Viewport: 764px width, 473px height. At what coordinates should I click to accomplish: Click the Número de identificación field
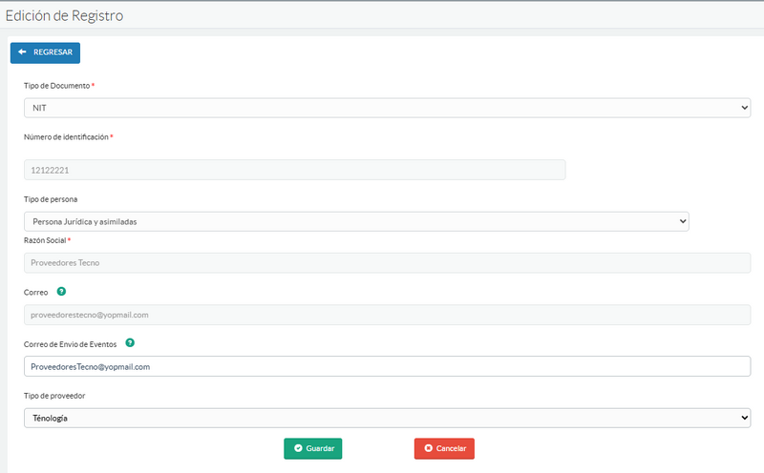(x=294, y=170)
